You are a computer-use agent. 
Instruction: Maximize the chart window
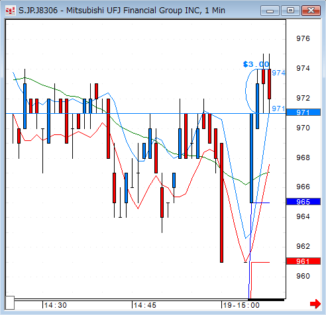[290, 11]
